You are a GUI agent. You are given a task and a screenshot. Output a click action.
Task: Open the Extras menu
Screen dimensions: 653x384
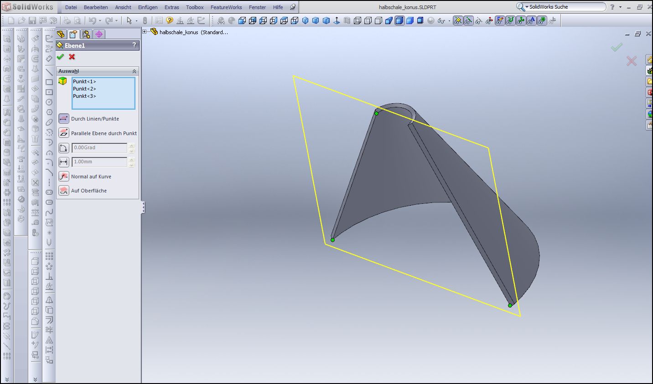tap(171, 7)
